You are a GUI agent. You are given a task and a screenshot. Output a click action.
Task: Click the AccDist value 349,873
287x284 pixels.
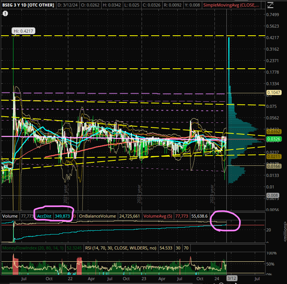pyautogui.click(x=62, y=216)
